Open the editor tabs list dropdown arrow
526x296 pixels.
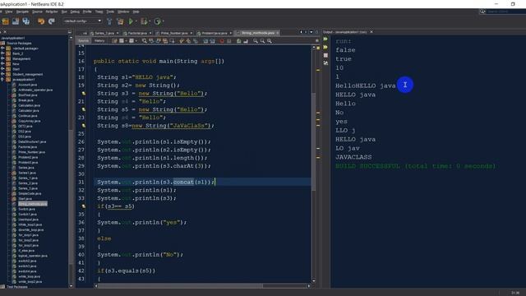click(311, 32)
